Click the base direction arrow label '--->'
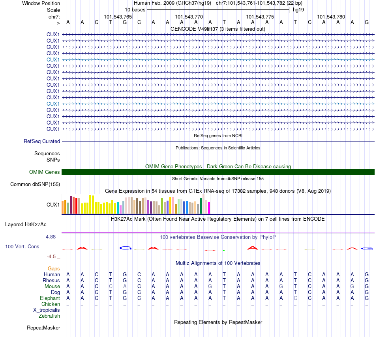 pos(56,23)
